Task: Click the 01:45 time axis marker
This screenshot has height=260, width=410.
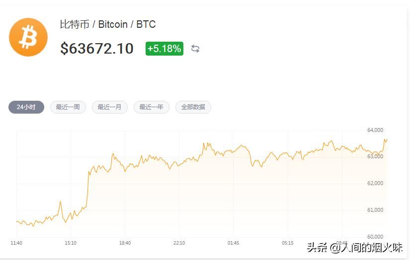Action: pyautogui.click(x=233, y=243)
